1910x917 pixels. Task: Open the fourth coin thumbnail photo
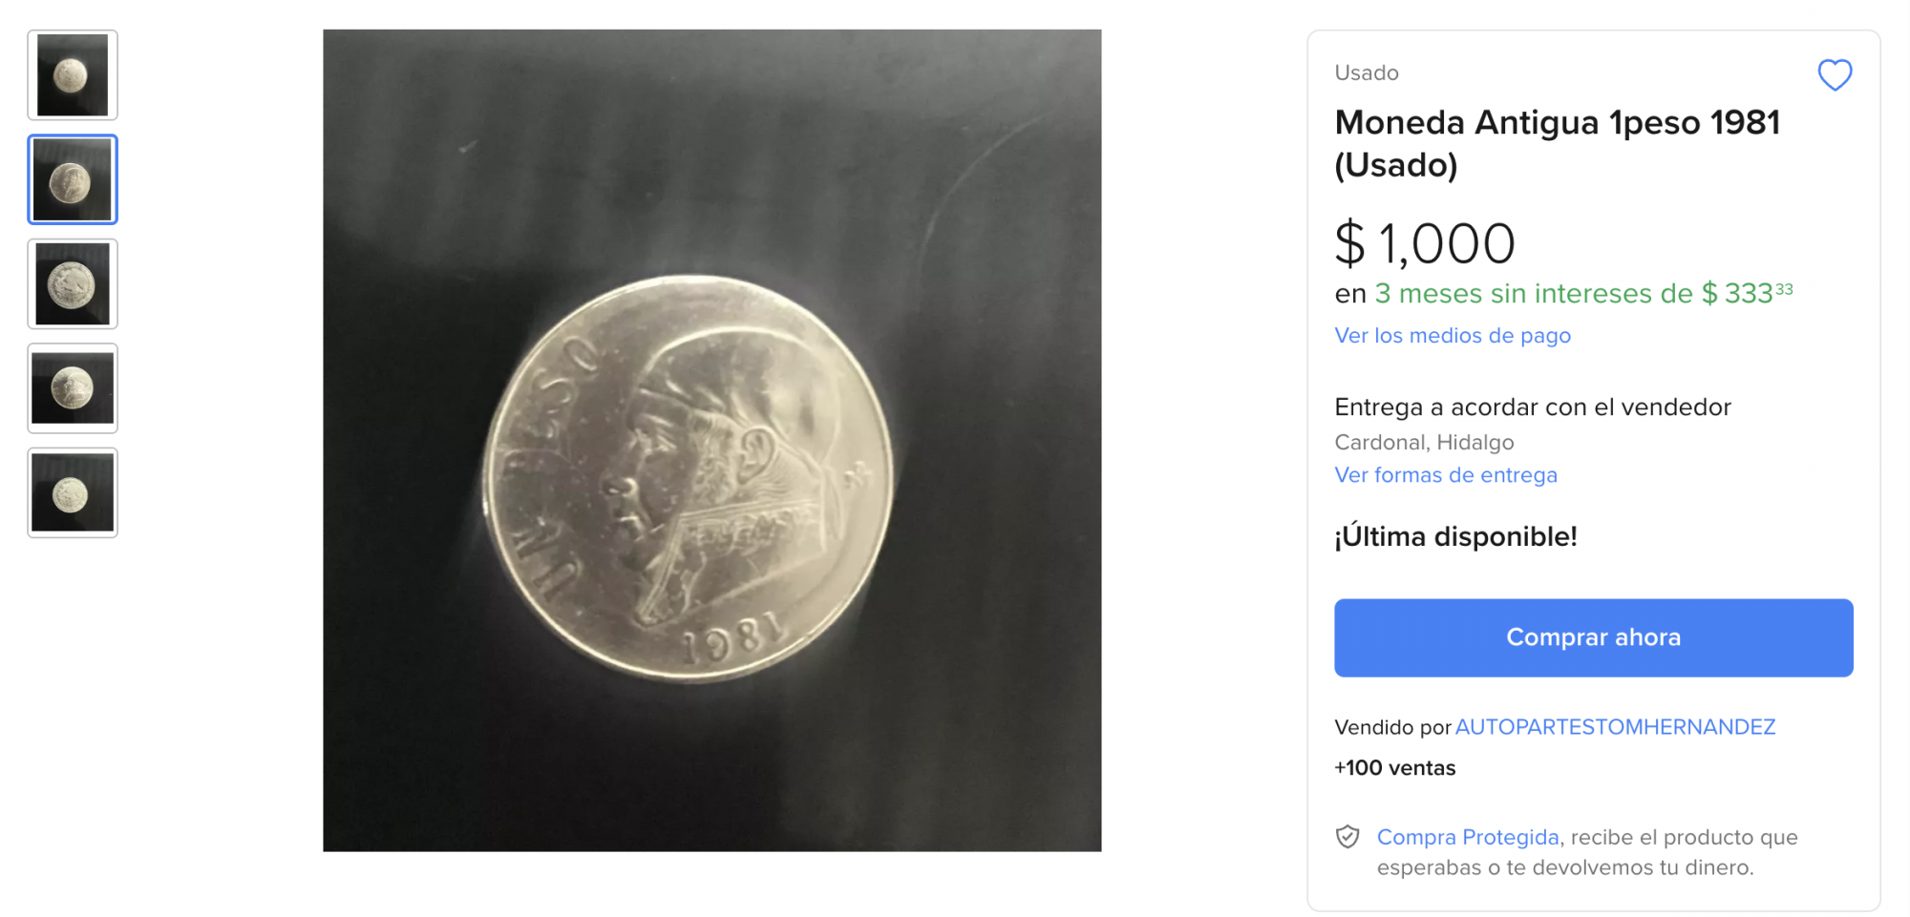[x=73, y=388]
